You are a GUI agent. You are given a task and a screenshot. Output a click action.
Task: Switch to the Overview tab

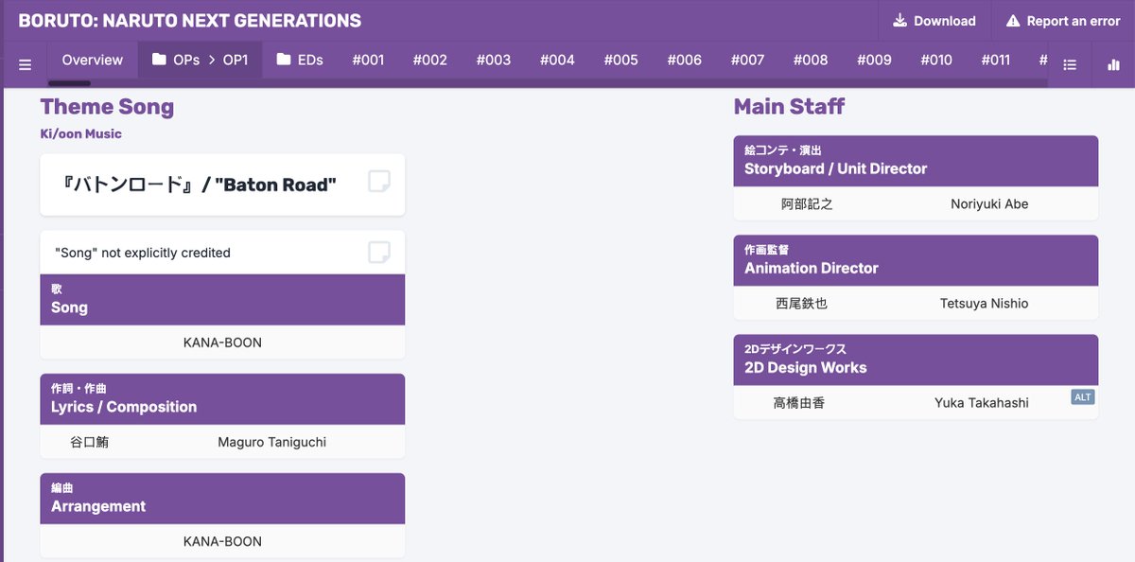tap(93, 60)
